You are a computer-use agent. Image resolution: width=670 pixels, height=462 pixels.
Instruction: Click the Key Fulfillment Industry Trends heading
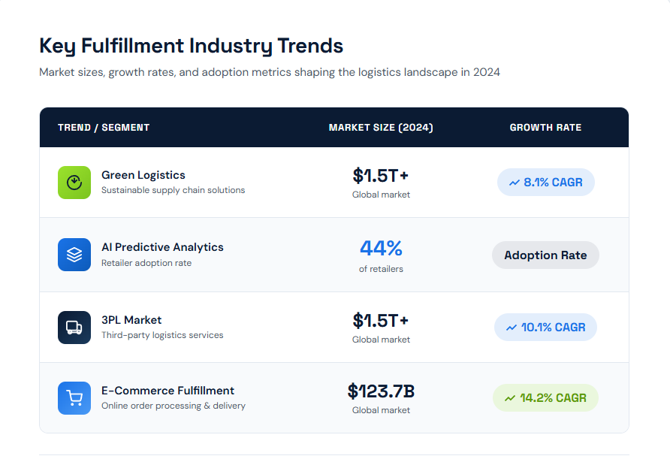coord(191,46)
